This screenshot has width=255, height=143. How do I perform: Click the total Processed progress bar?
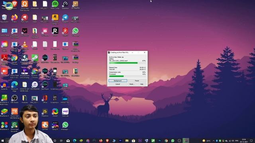click(127, 76)
